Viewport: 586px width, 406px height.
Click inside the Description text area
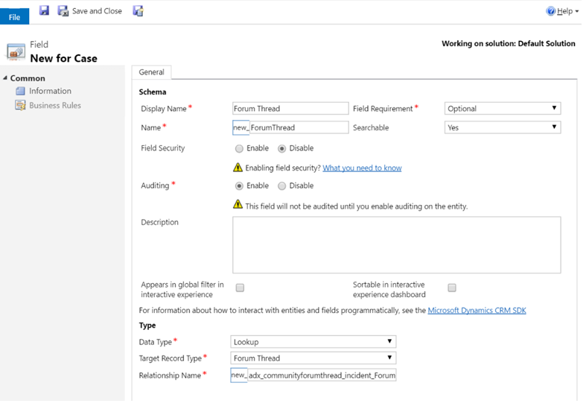[x=396, y=244]
